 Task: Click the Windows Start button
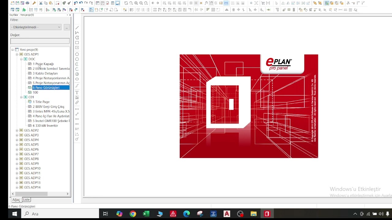click(x=14, y=214)
